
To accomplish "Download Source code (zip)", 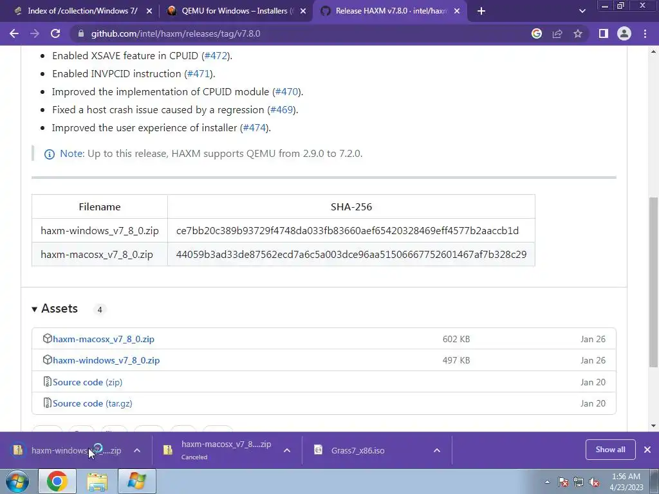I will point(88,382).
